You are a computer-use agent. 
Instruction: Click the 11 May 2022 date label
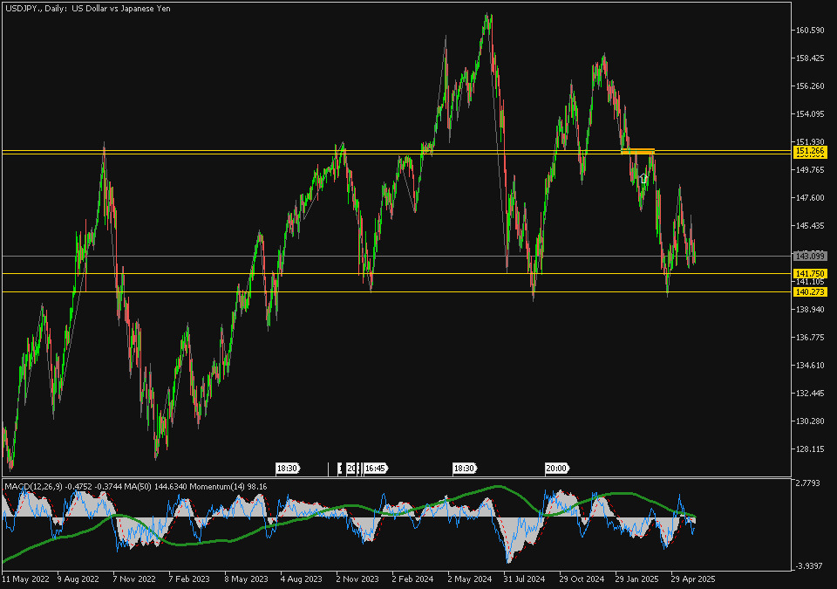[x=24, y=579]
